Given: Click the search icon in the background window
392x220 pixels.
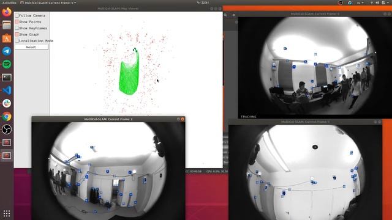Looking at the screenshot, I should click(225, 15).
